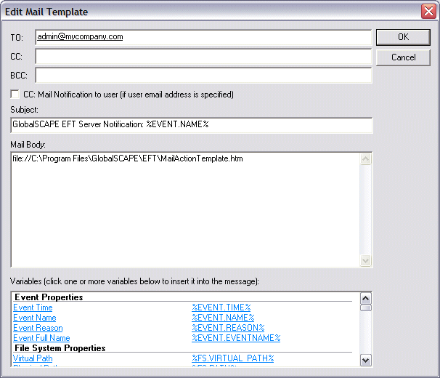Insert the Event Full Name variable link
This screenshot has height=378, width=440.
41,338
